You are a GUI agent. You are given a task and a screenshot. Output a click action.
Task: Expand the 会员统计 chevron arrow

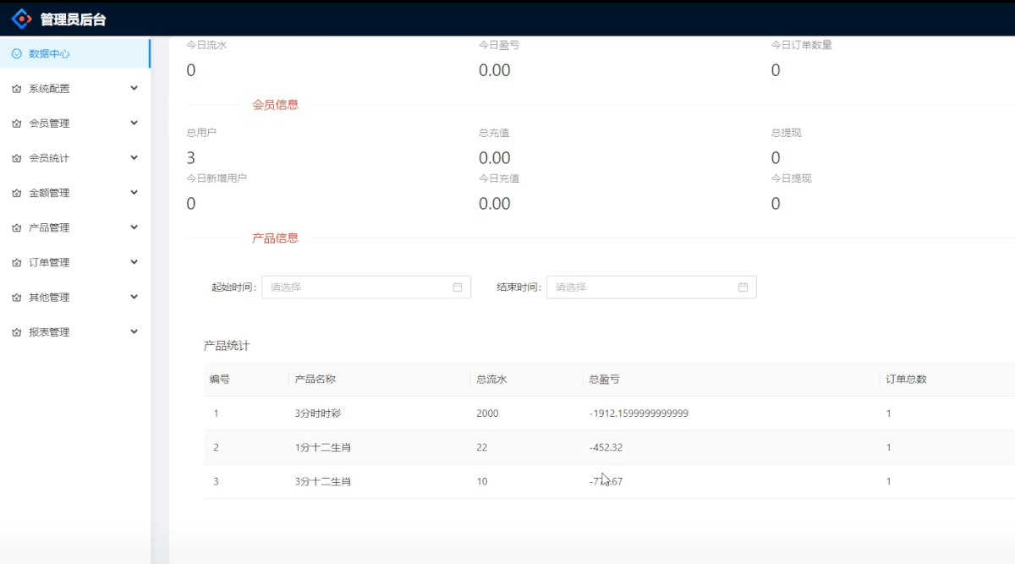[x=134, y=158]
